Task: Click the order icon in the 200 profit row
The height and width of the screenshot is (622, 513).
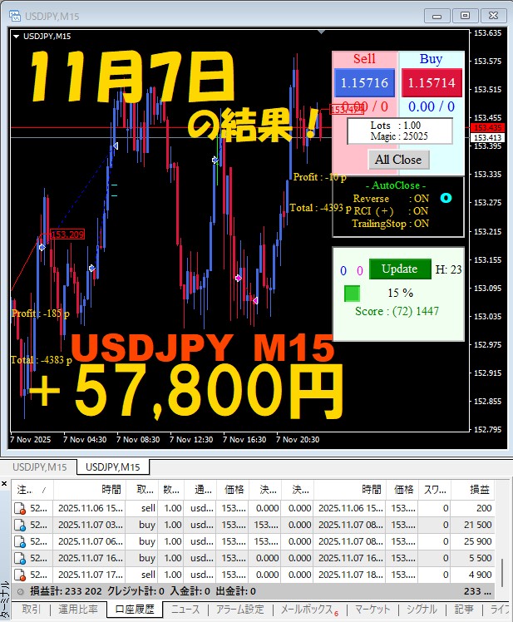Action: pos(19,509)
